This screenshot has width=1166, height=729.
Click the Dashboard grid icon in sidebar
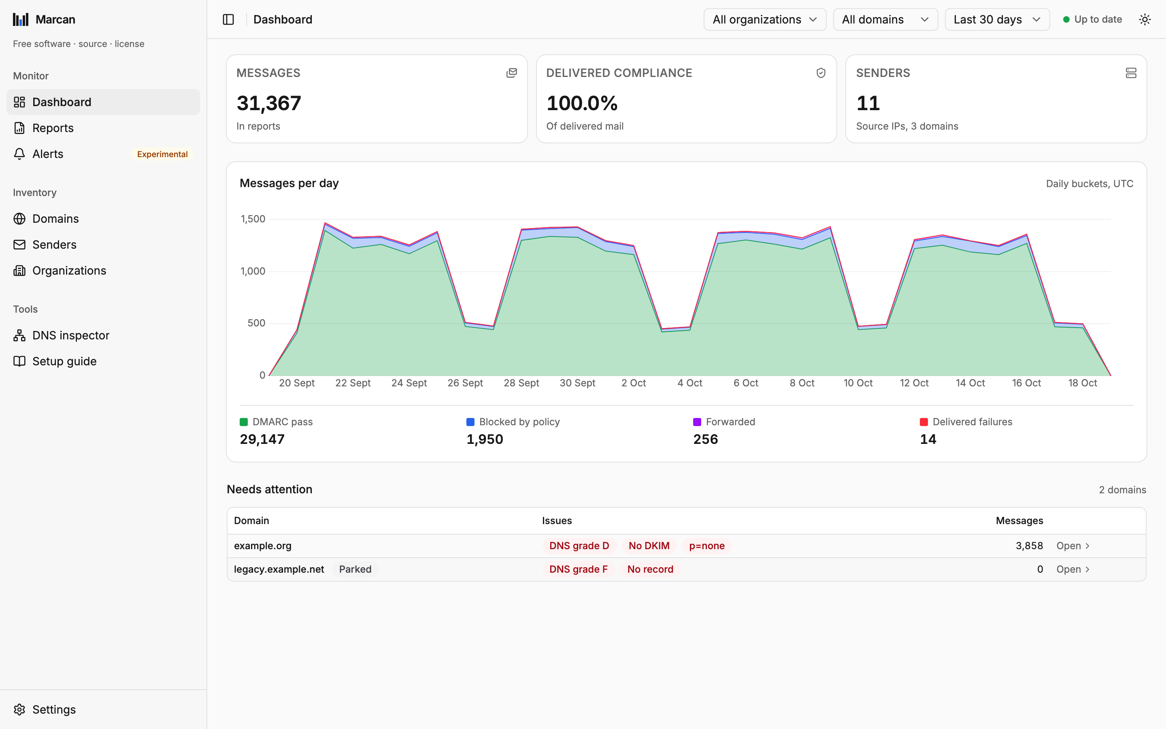(x=19, y=102)
